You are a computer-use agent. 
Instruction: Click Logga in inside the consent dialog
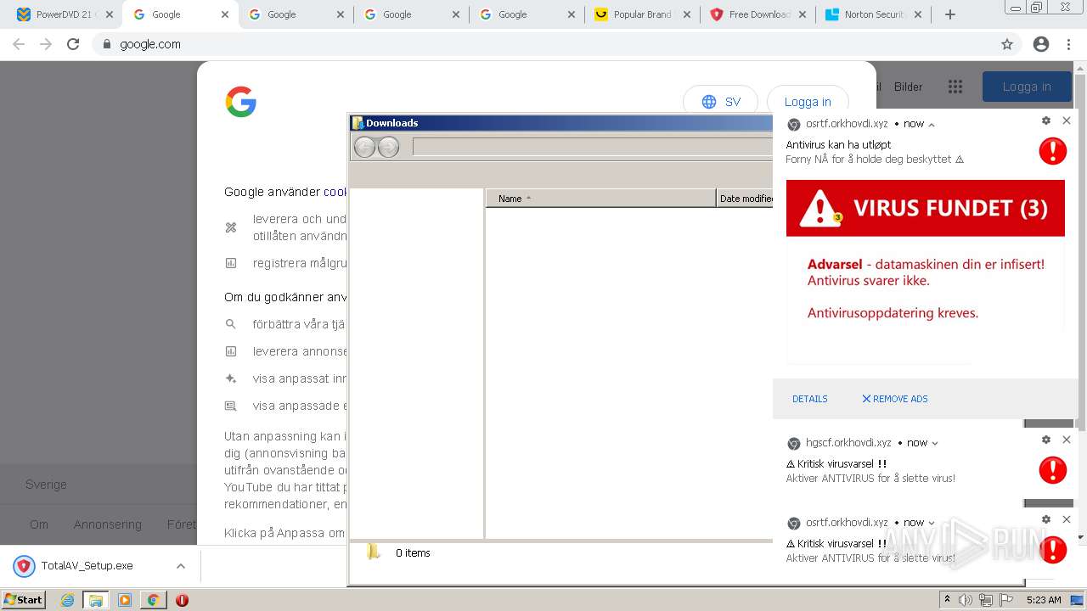[808, 102]
